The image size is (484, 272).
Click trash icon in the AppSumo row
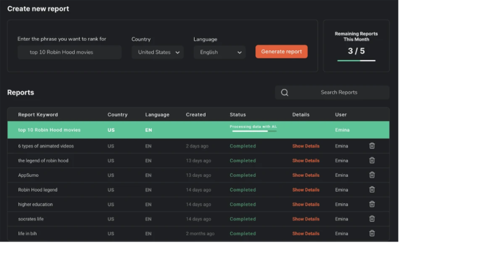click(x=372, y=175)
